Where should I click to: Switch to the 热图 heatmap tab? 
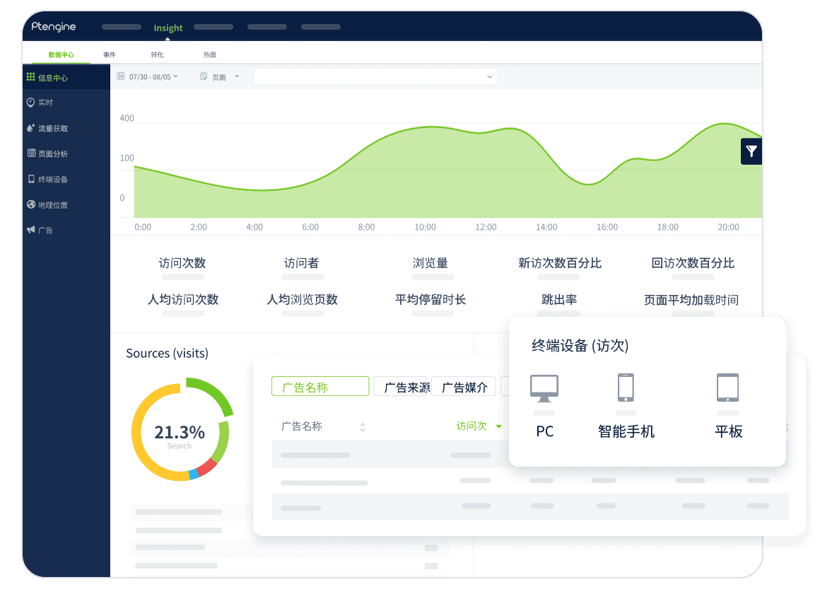pos(209,53)
